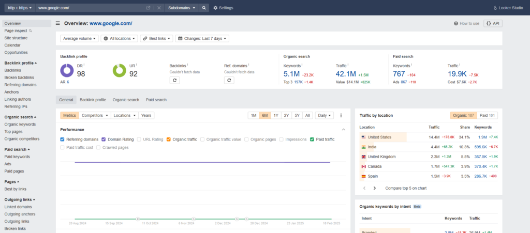Open Settings gear in top bar
Viewport: 530px width, 233px height.
click(x=223, y=8)
